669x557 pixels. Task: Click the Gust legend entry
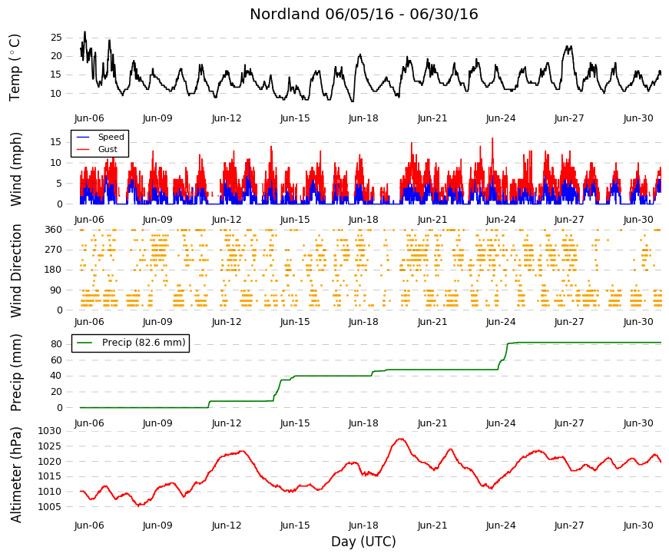point(108,149)
